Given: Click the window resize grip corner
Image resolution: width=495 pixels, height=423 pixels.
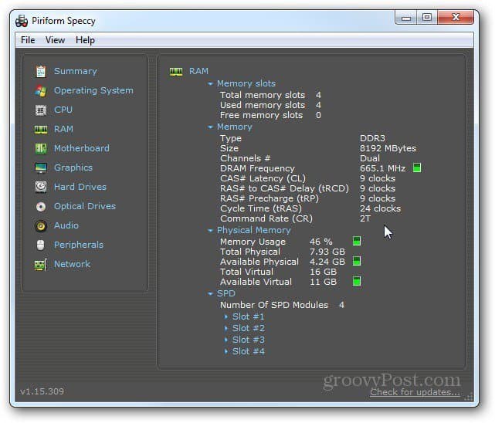Looking at the screenshot, I should [470, 397].
